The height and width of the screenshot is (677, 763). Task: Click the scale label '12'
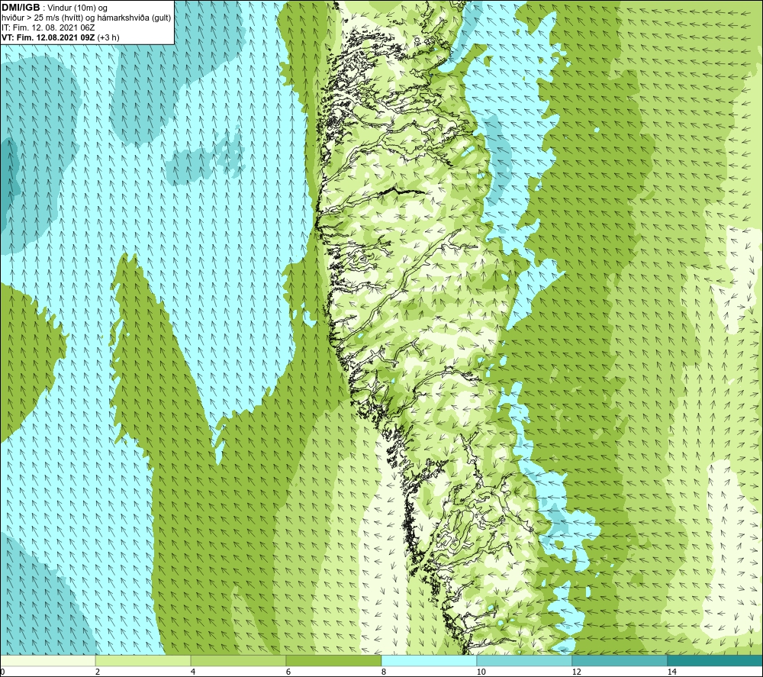coord(577,672)
